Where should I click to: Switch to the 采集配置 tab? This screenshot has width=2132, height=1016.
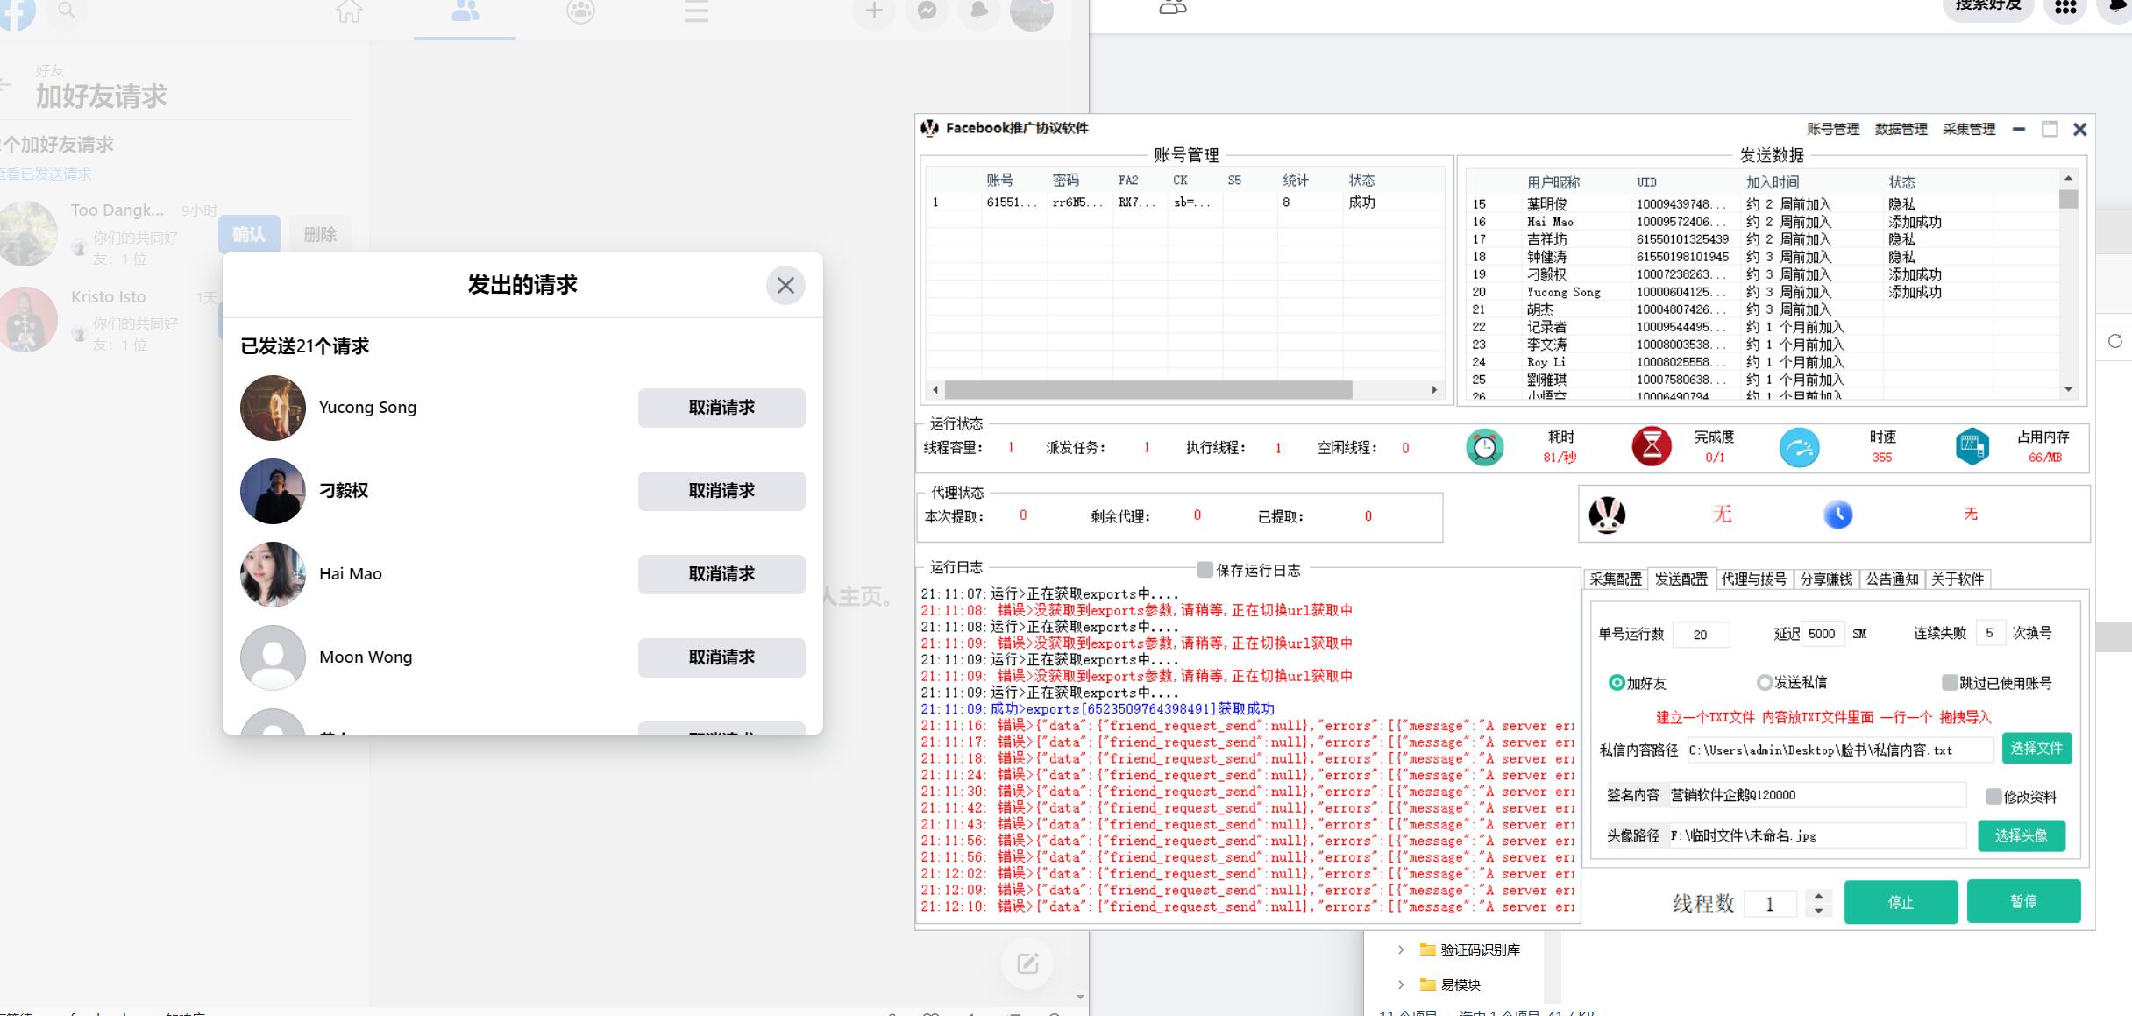pyautogui.click(x=1615, y=579)
